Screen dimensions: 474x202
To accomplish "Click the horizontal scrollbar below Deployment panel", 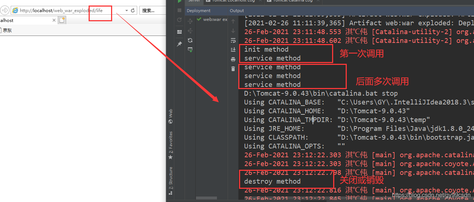I will point(206,198).
